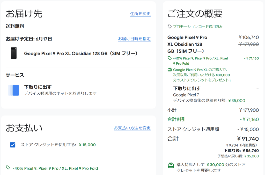
Task: Click the お支払い方法を変更 link
Action: (132, 128)
